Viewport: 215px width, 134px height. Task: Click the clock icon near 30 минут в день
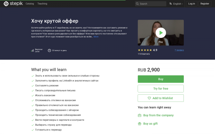pos(49,50)
